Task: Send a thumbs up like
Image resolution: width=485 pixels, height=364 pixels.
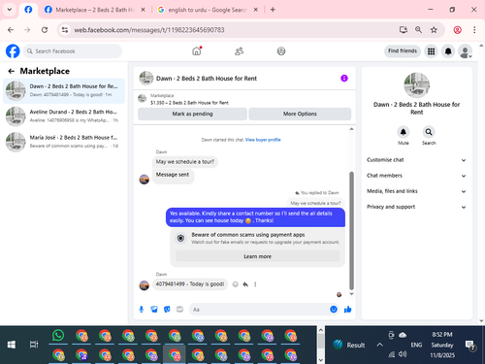Action: tap(348, 310)
